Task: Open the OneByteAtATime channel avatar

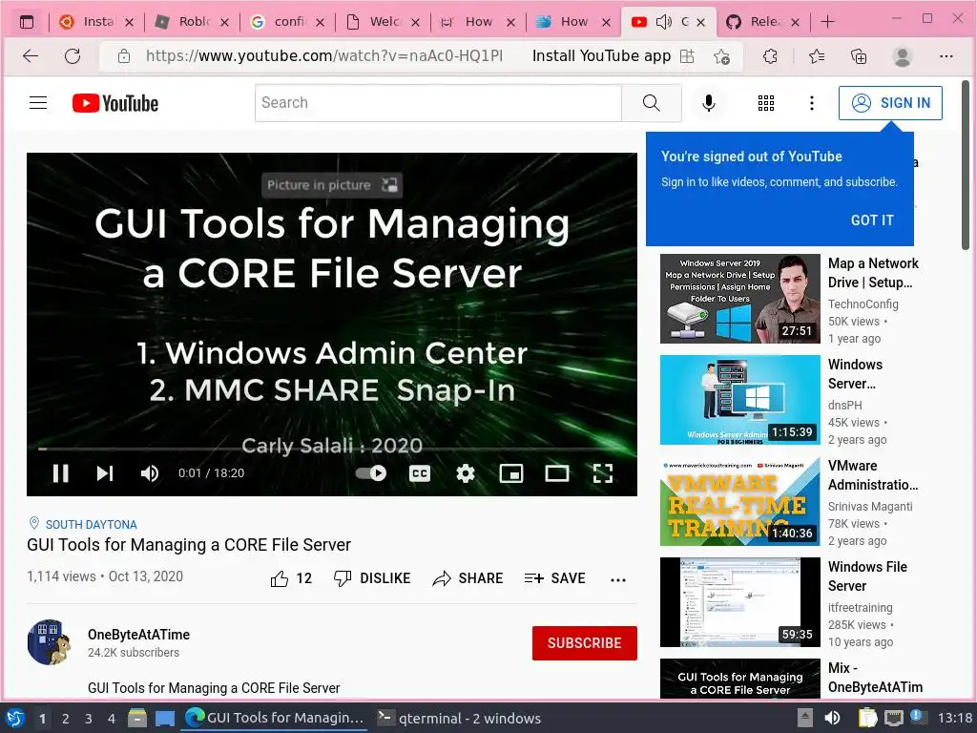Action: coord(50,642)
